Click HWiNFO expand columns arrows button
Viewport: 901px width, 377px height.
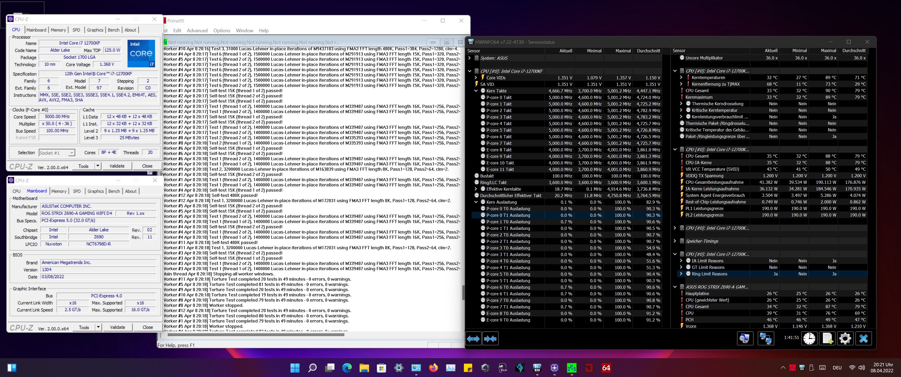pyautogui.click(x=473, y=339)
